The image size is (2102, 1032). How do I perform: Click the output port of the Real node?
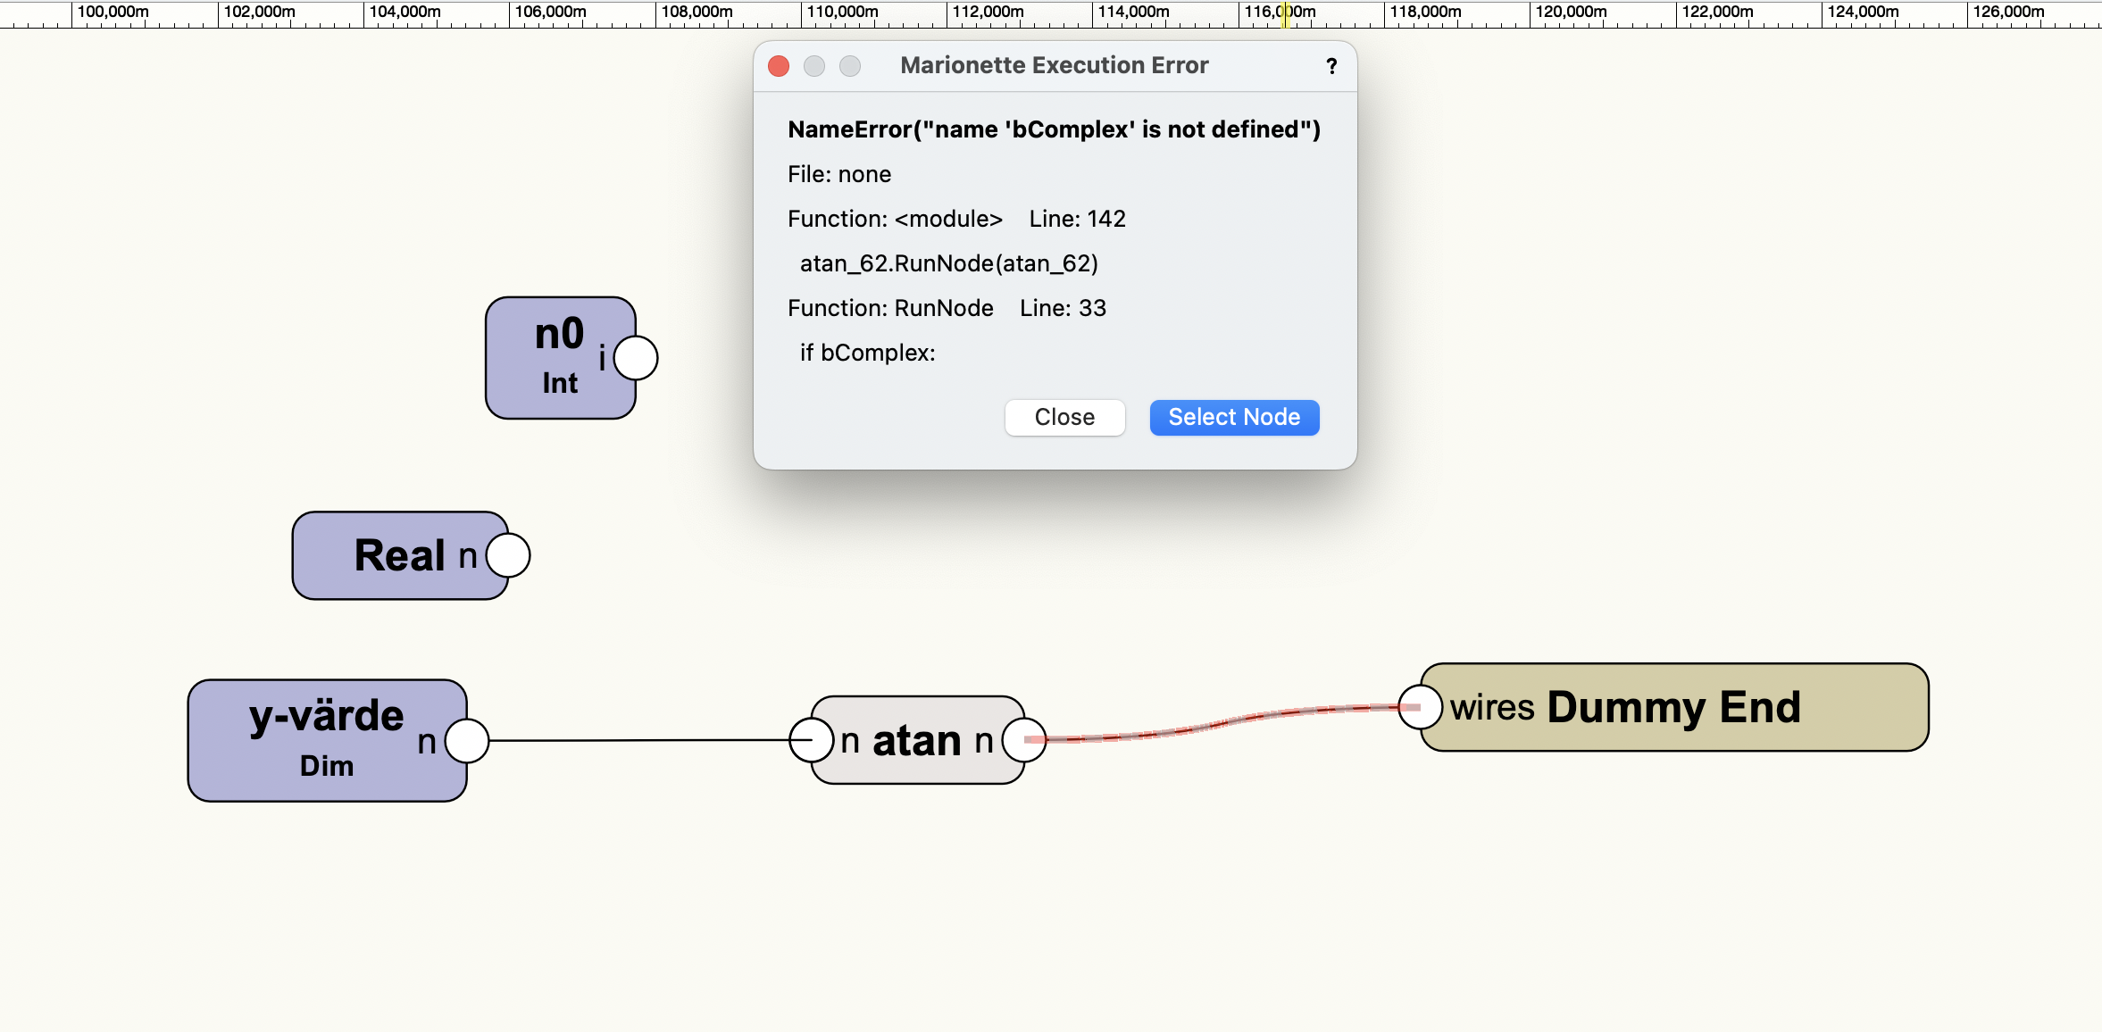pos(507,555)
